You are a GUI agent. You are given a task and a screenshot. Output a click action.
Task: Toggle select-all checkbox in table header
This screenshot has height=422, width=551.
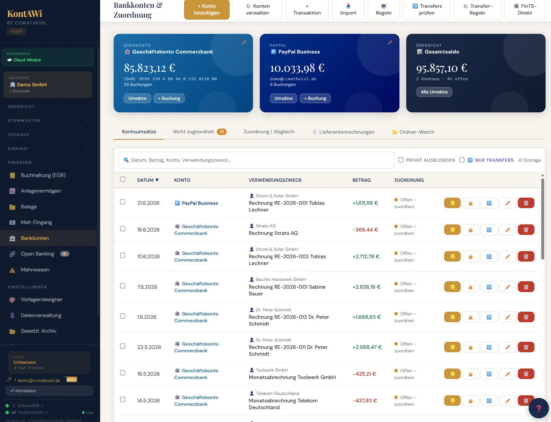pos(122,179)
